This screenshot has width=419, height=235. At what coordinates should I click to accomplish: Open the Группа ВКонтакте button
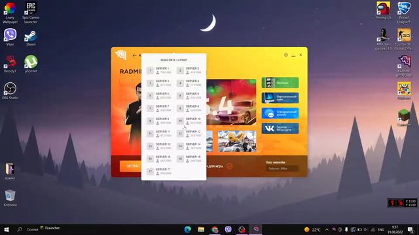[280, 129]
